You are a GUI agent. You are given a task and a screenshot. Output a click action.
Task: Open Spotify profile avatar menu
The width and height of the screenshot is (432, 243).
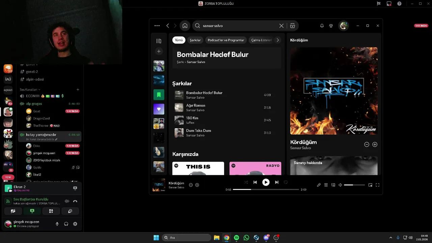click(344, 26)
